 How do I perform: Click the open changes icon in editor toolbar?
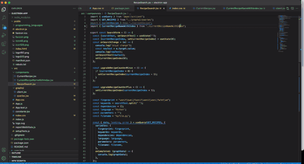[288, 8]
